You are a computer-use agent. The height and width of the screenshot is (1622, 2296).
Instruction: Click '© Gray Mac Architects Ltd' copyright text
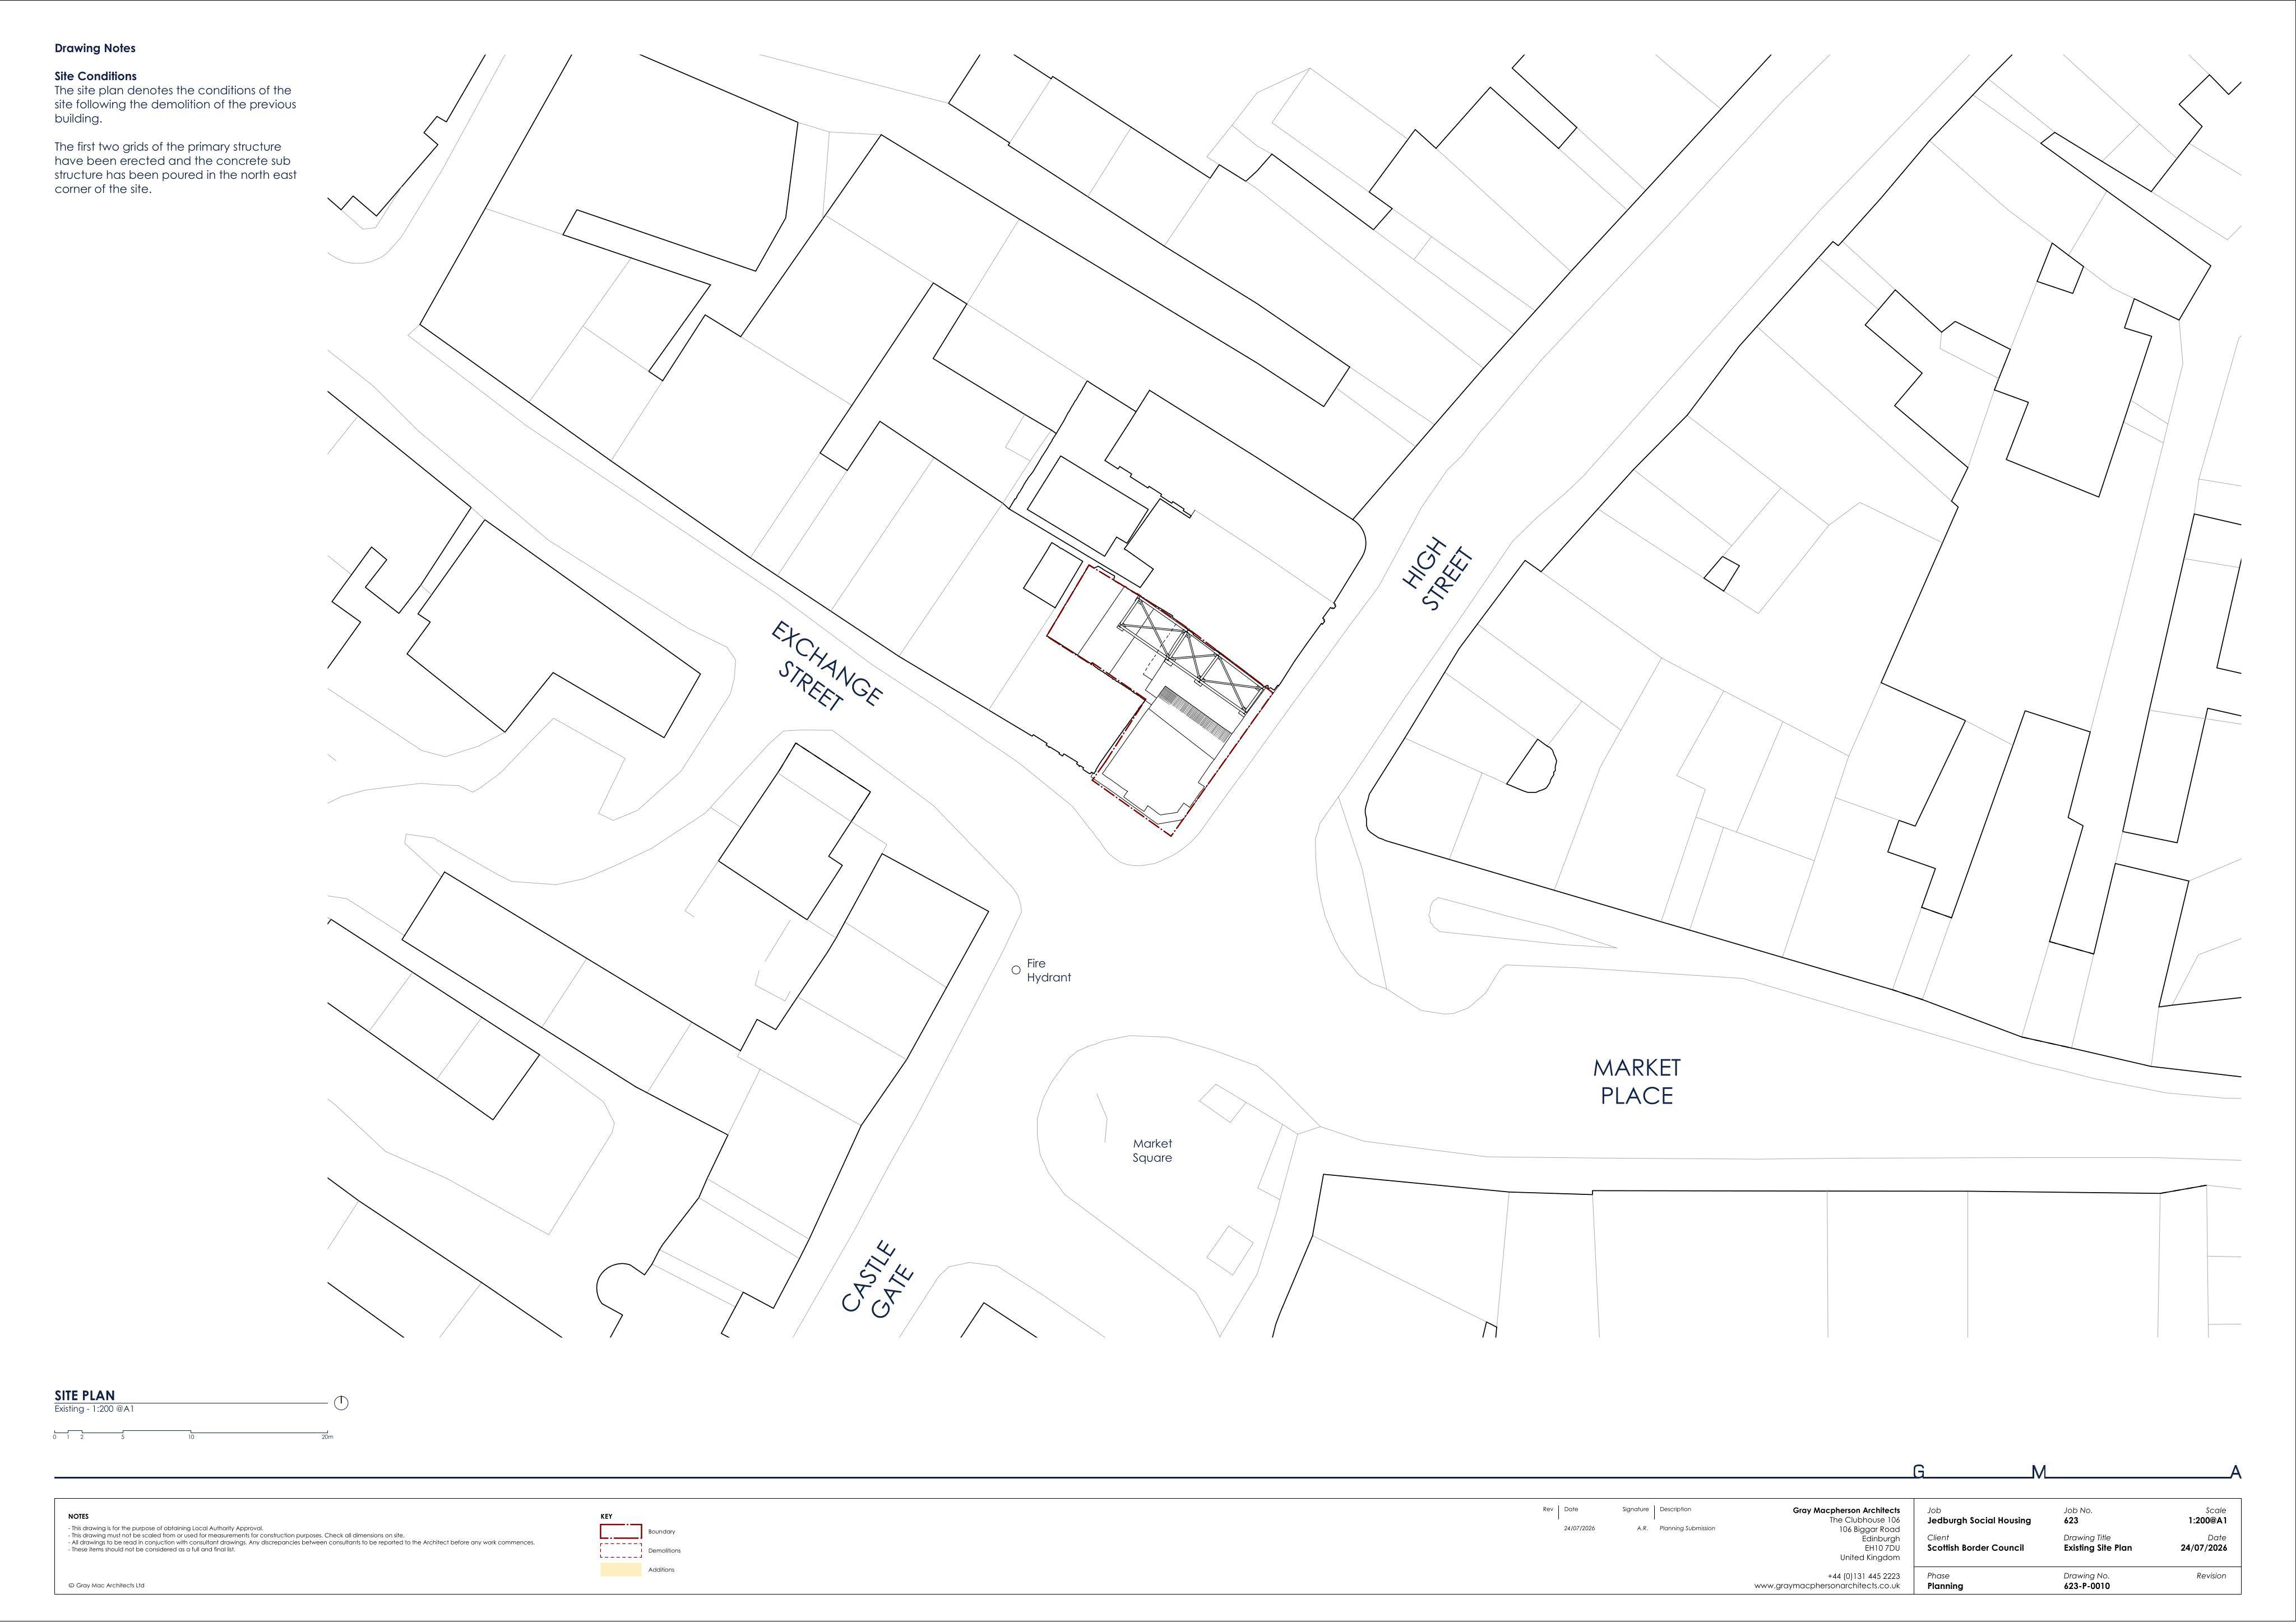106,1585
